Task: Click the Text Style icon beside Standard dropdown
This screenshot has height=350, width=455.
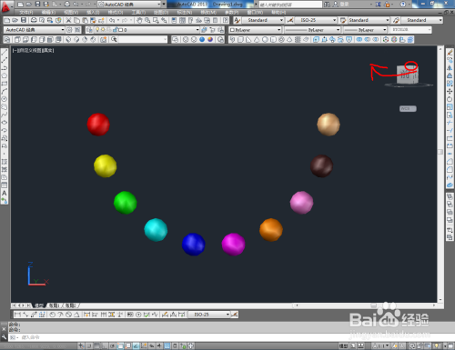Action: 237,20
